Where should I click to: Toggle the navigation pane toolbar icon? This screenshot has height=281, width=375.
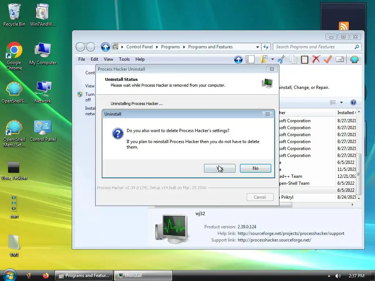[x=250, y=59]
